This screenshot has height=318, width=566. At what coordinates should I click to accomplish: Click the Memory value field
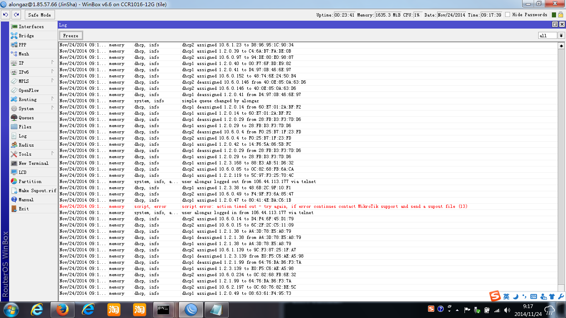[x=388, y=15]
